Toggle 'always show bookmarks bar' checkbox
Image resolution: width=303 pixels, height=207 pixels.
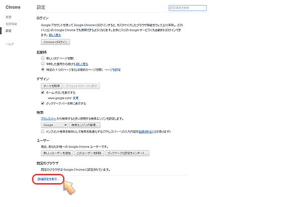click(x=43, y=103)
